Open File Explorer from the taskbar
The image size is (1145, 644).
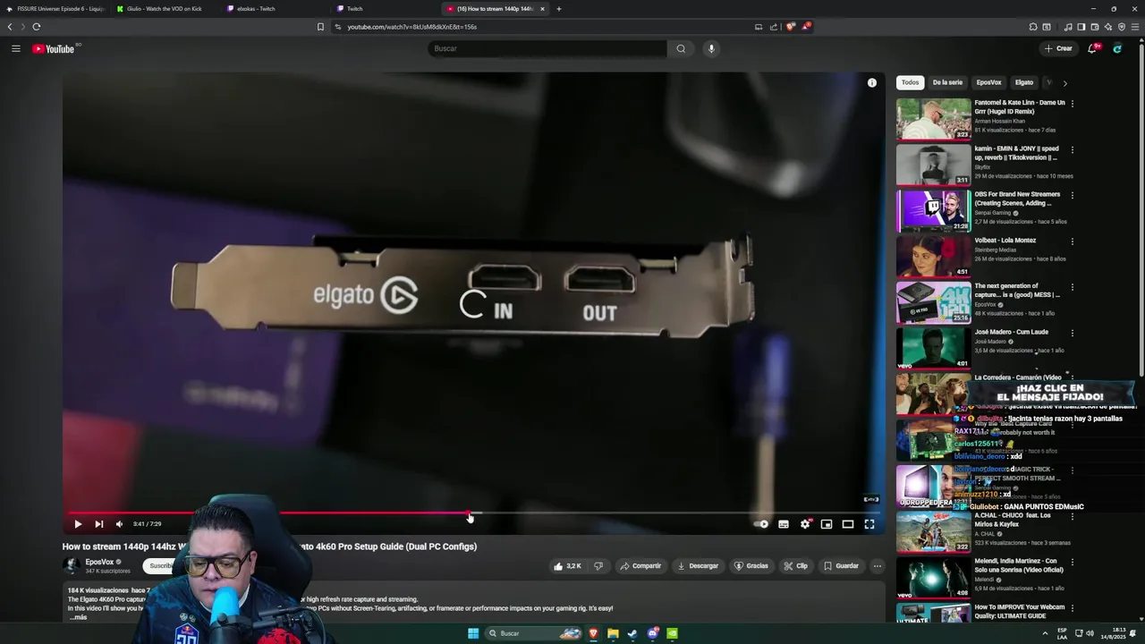click(x=613, y=633)
